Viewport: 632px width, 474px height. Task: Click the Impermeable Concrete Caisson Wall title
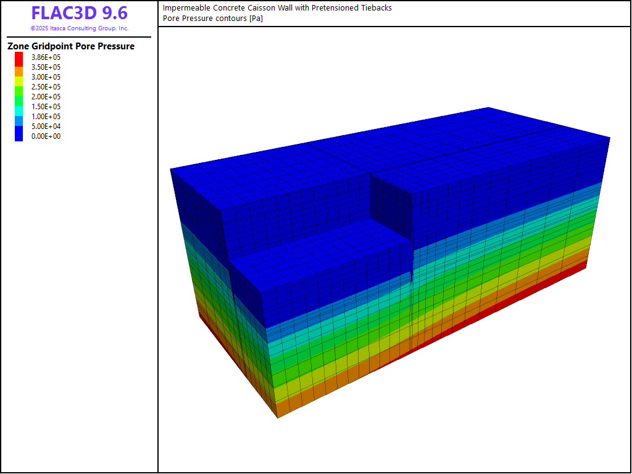(277, 8)
